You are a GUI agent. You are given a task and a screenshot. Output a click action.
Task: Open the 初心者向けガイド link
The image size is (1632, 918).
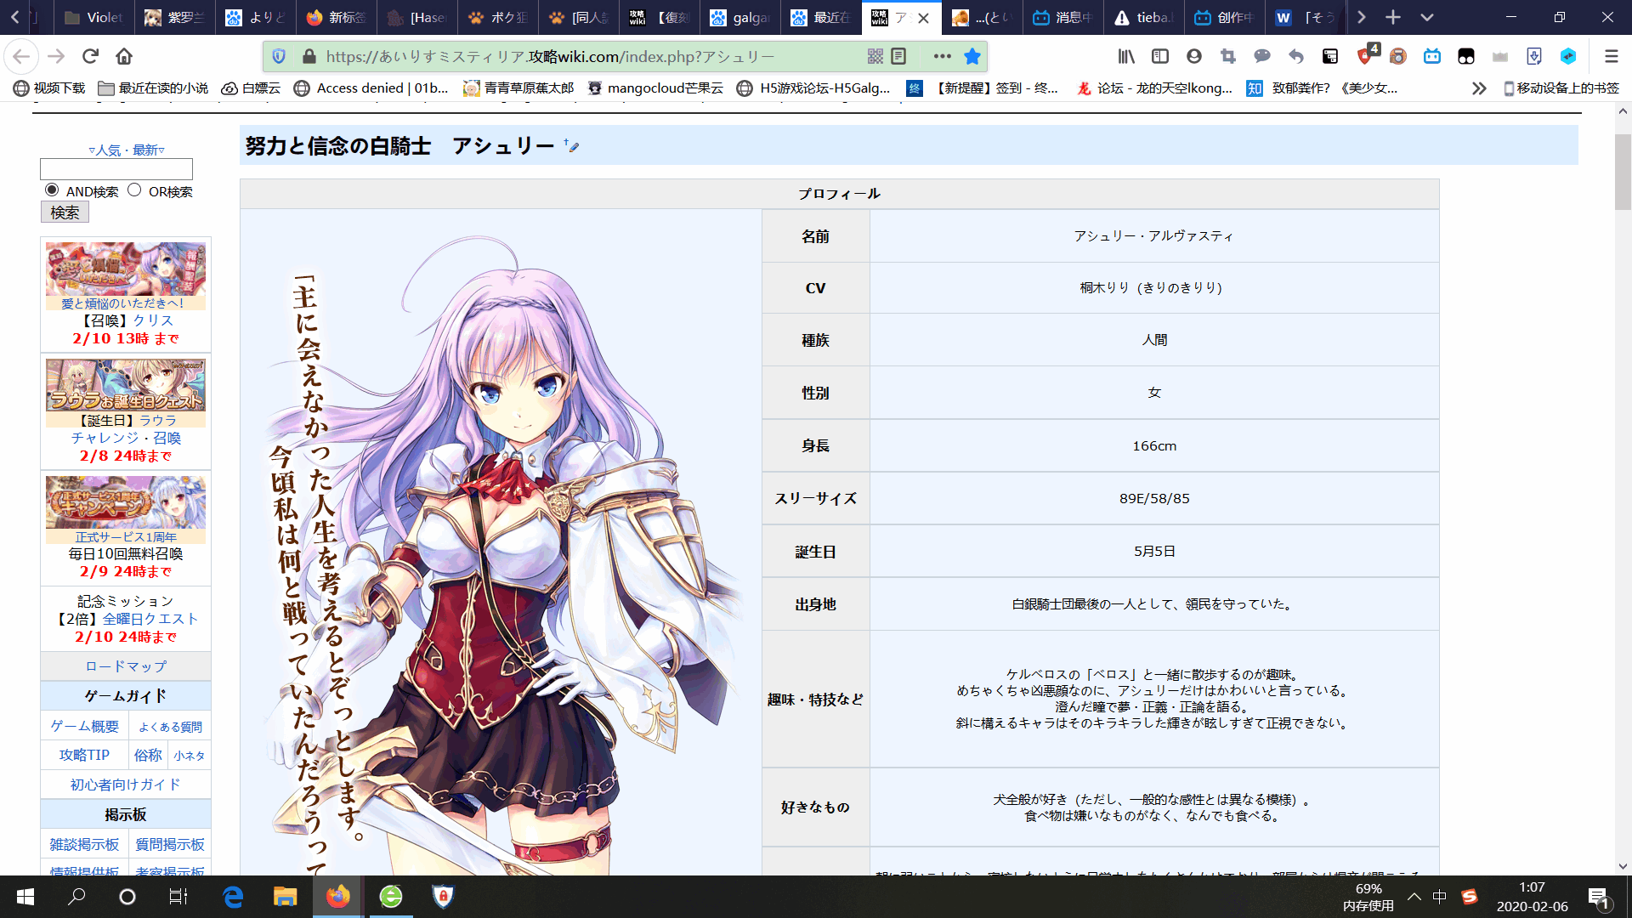[126, 785]
